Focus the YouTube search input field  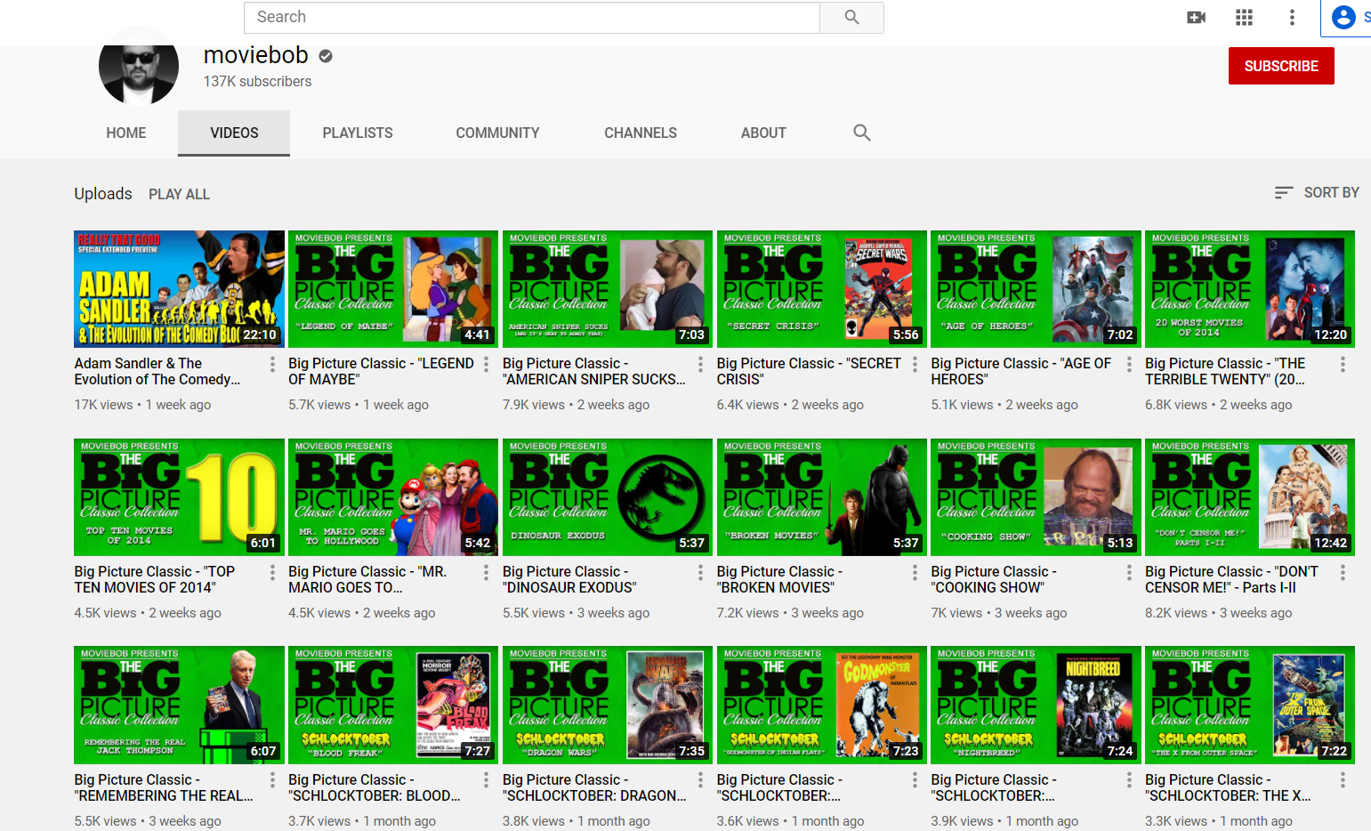531,17
